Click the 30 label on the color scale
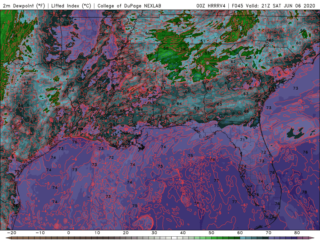320x240 pixels. click(154, 233)
